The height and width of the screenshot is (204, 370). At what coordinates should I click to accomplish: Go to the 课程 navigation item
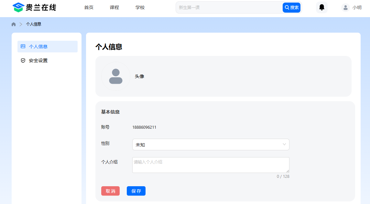pyautogui.click(x=114, y=7)
